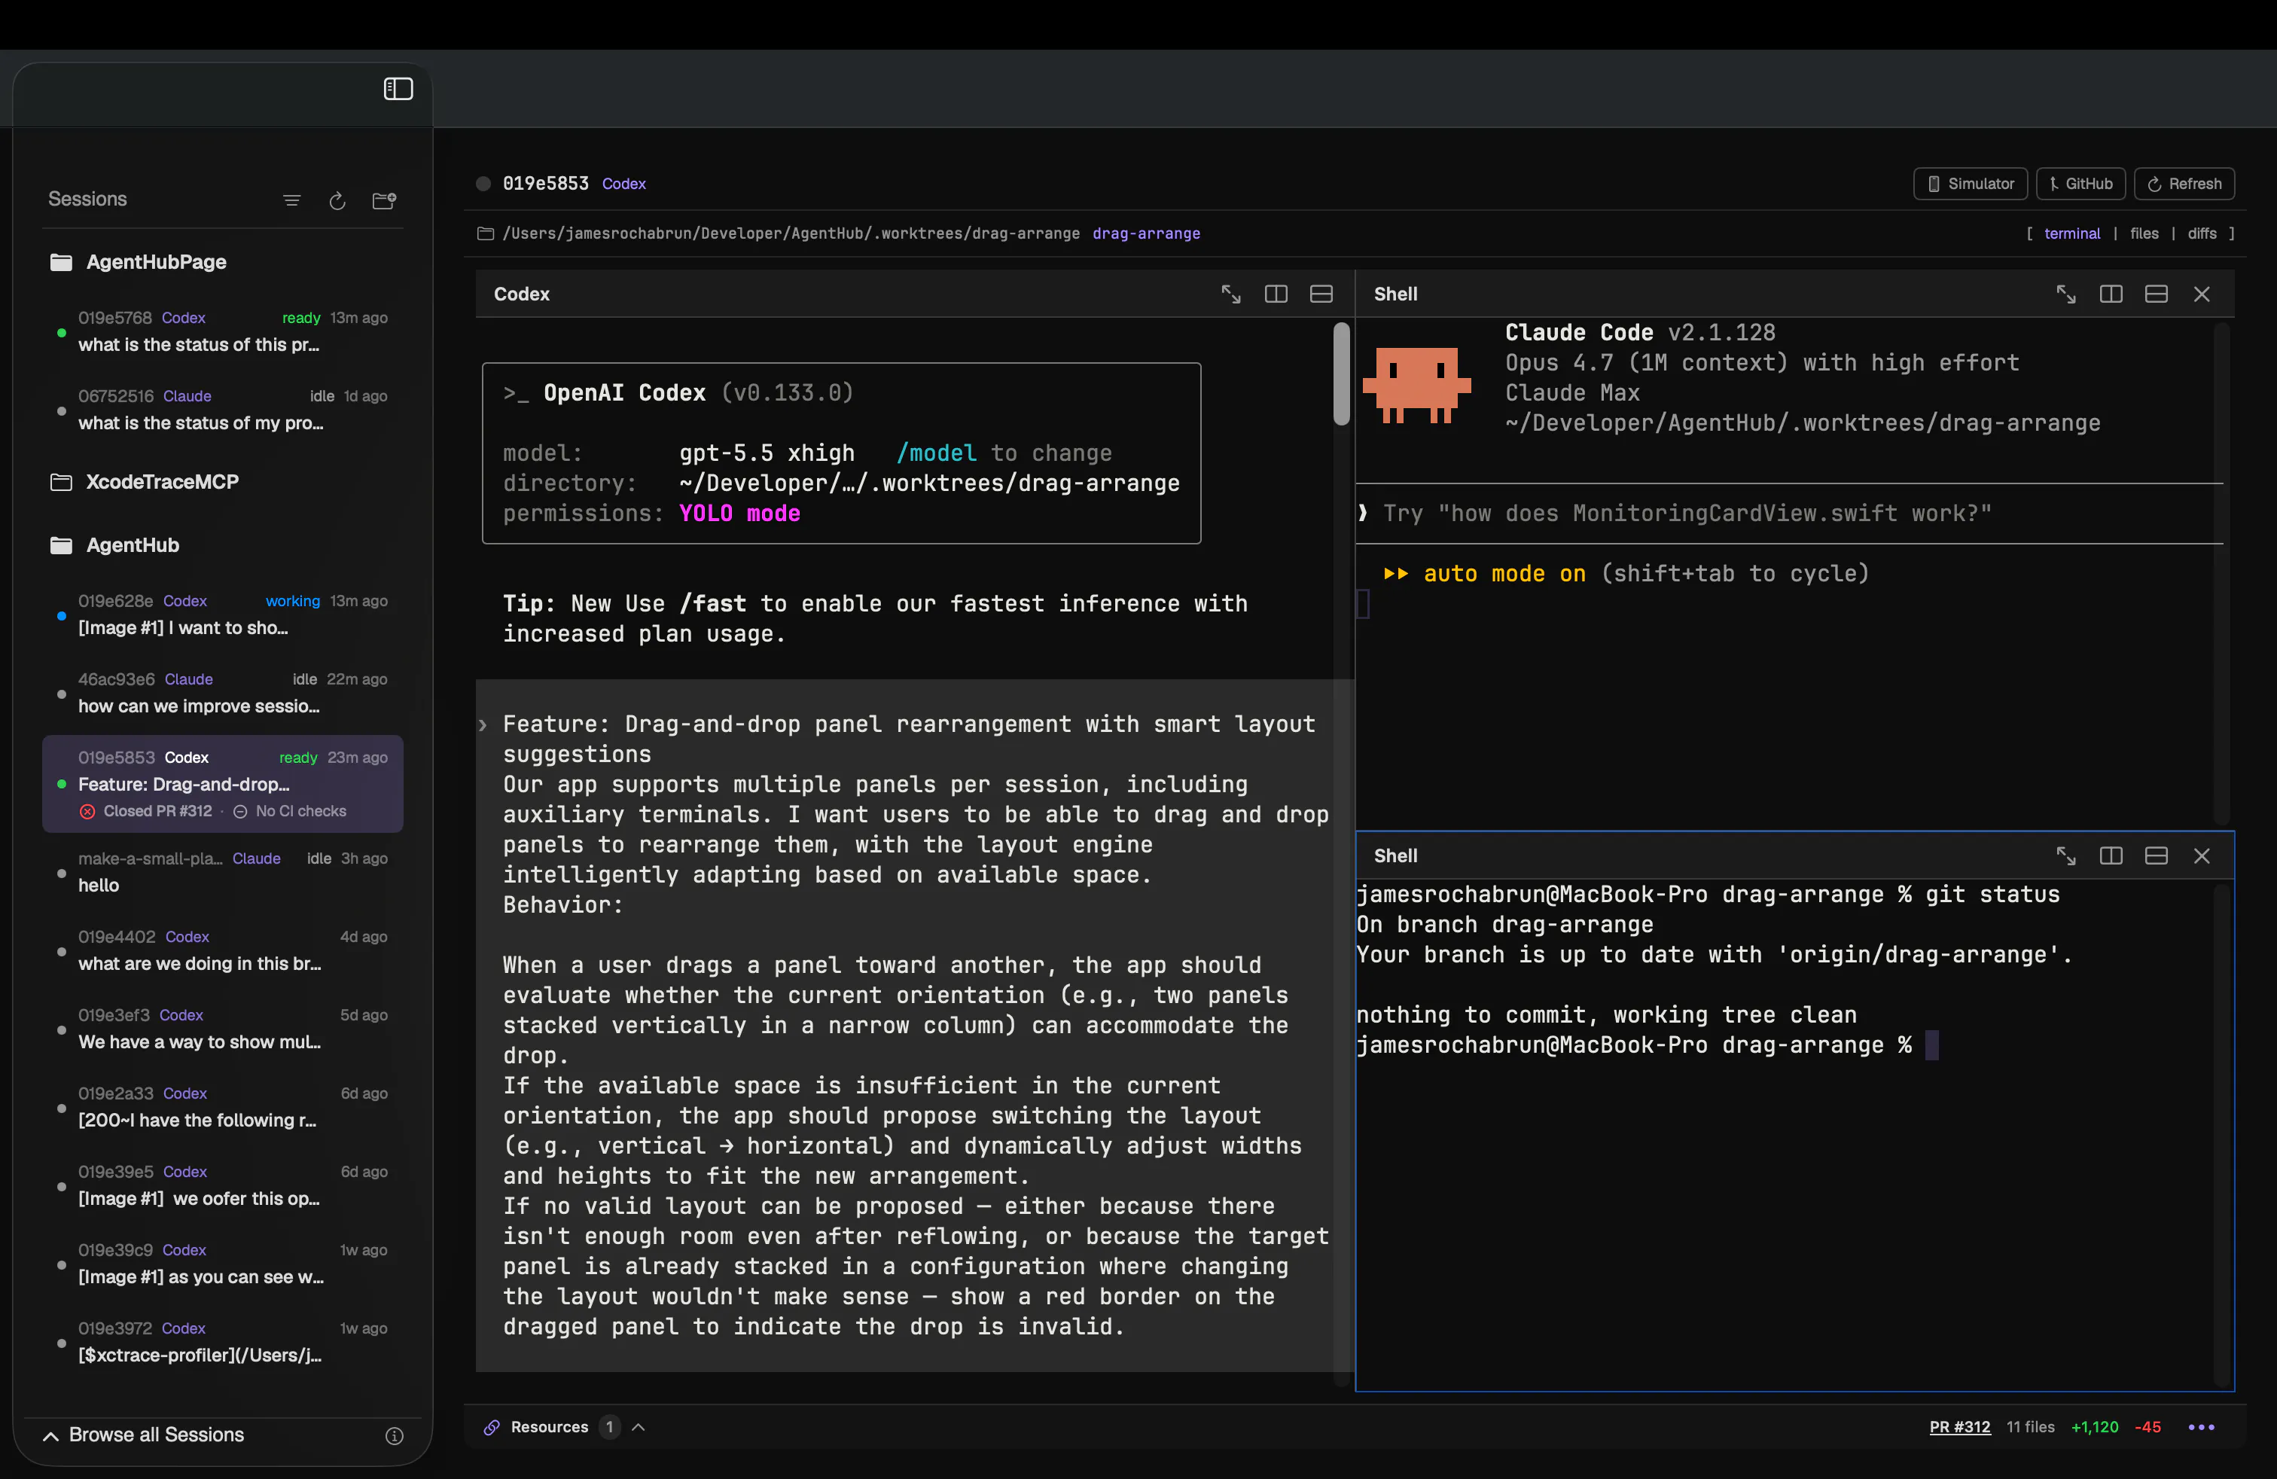Image resolution: width=2277 pixels, height=1479 pixels.
Task: Close the lower Shell panel with git status
Action: [x=2202, y=855]
